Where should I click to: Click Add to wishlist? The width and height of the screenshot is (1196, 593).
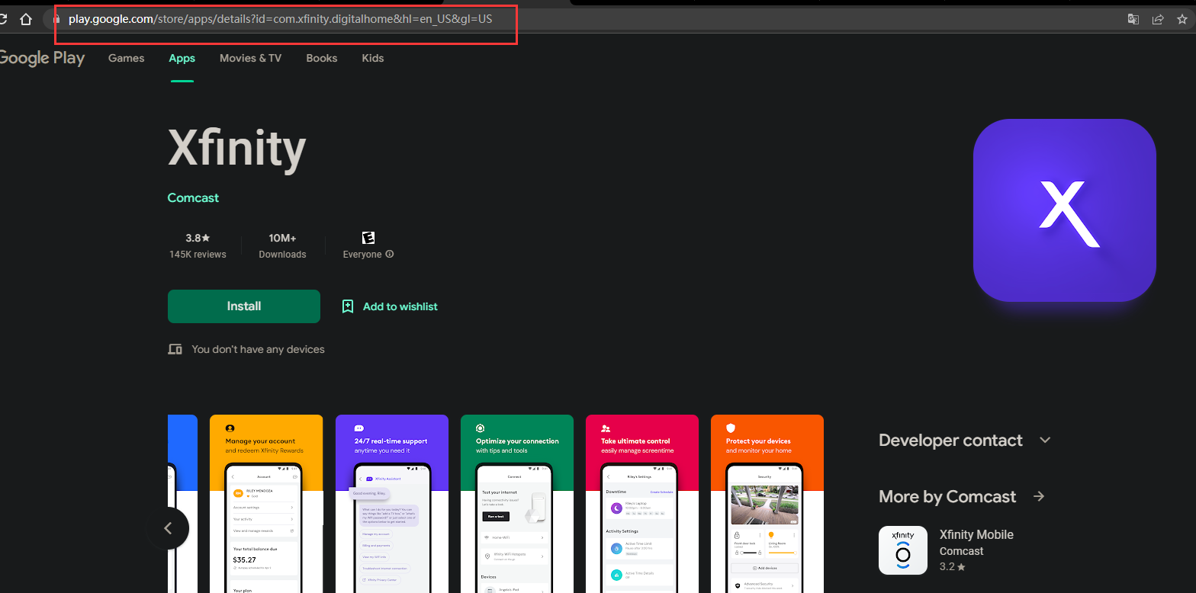tap(400, 306)
